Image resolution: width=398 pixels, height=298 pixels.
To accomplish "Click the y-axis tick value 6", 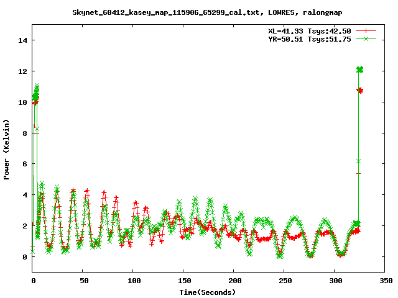I will click(x=25, y=164).
